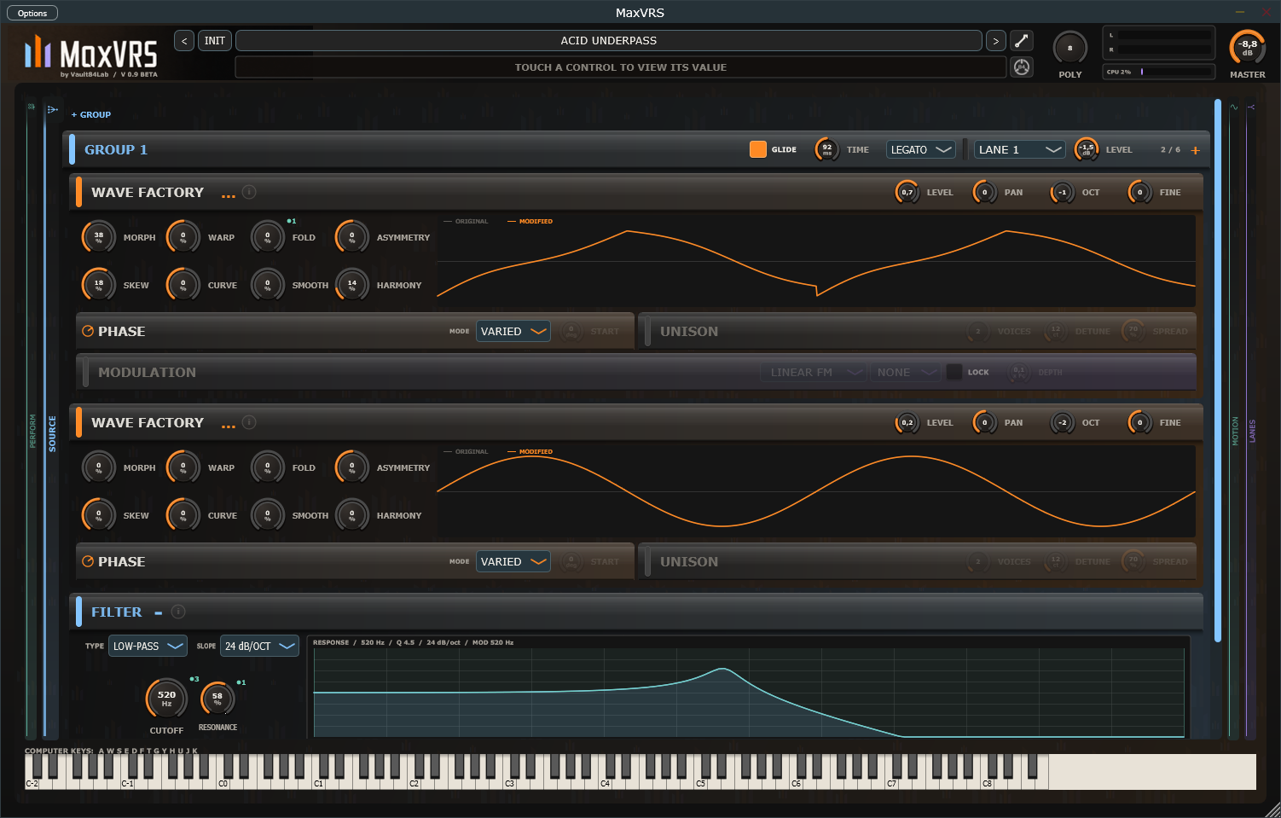
Task: Open the first Wave Factory three-dot menu
Action: click(229, 195)
